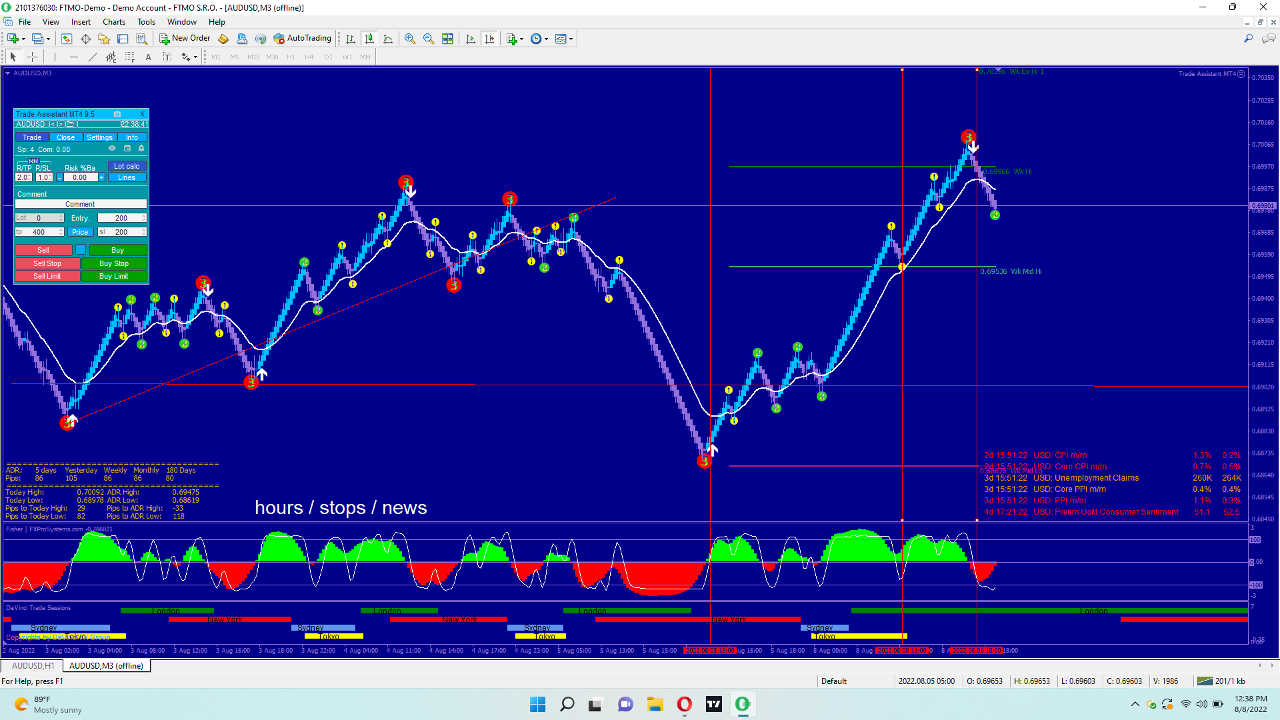The height and width of the screenshot is (720, 1280).
Task: Select the Fibonacci retracement drawing tool
Action: [x=129, y=57]
